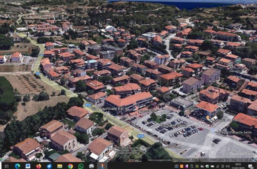
Task: Click the battery tray icon
Action: [212, 166]
